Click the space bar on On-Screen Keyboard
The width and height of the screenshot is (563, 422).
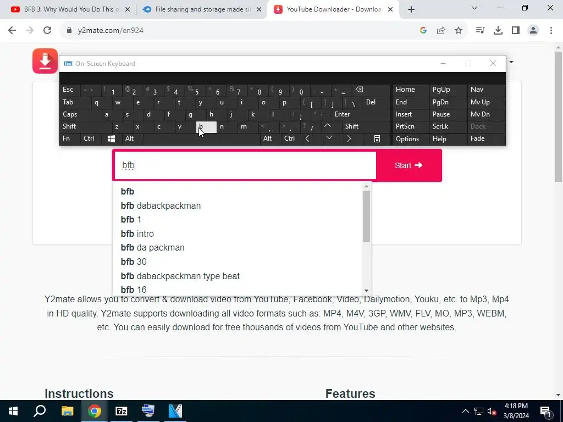click(x=201, y=138)
